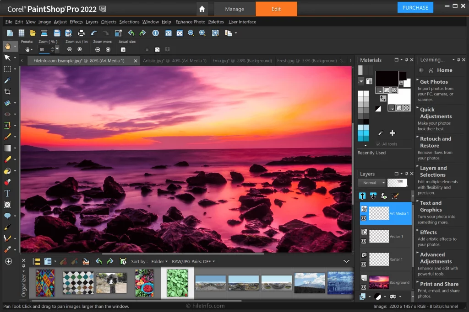Toggle the All tools checkbox in Materials

(x=378, y=144)
